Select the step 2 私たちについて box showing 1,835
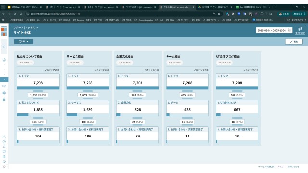 point(38,108)
